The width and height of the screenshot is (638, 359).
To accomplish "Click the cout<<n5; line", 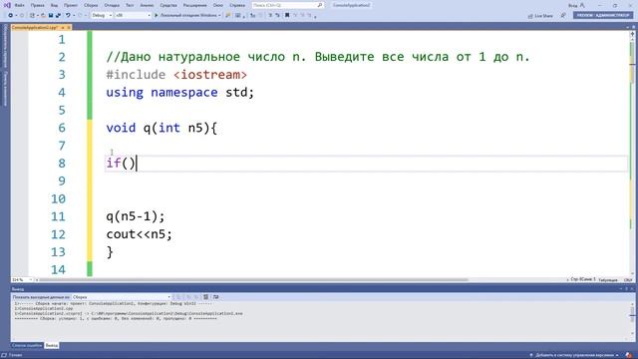I will [x=140, y=234].
